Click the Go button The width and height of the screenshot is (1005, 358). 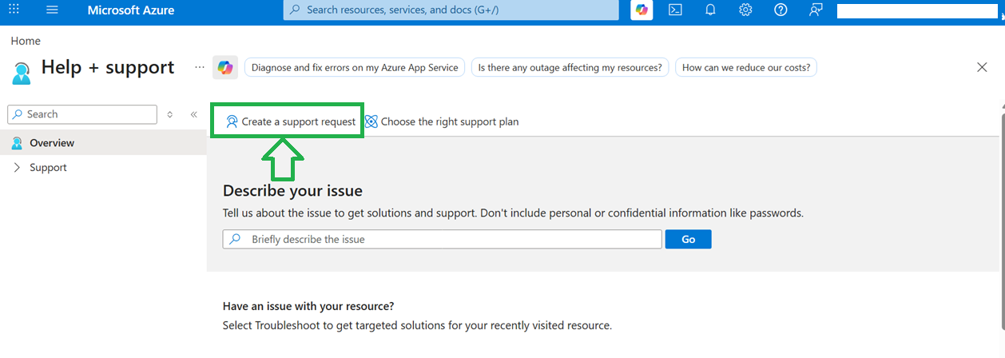[689, 239]
